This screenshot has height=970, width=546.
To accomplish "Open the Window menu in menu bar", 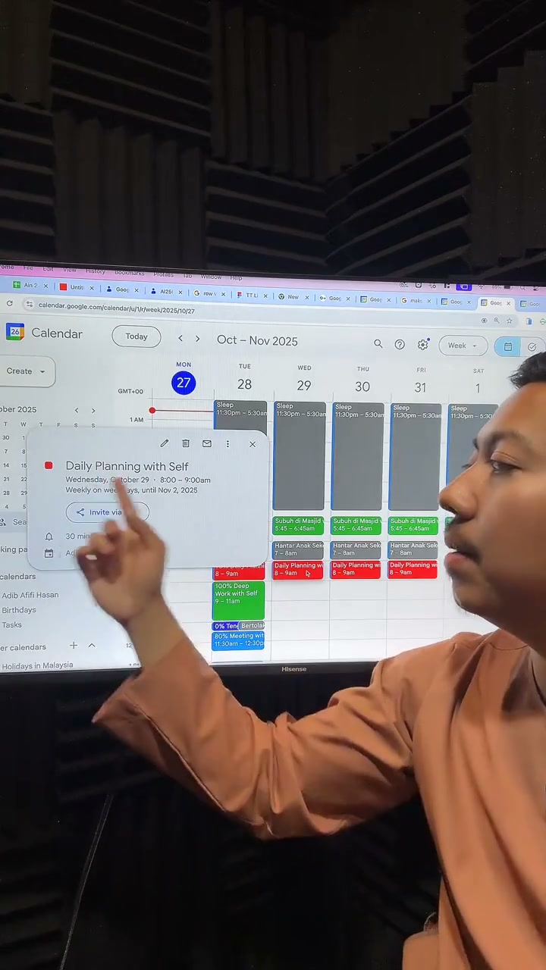I will (x=212, y=276).
